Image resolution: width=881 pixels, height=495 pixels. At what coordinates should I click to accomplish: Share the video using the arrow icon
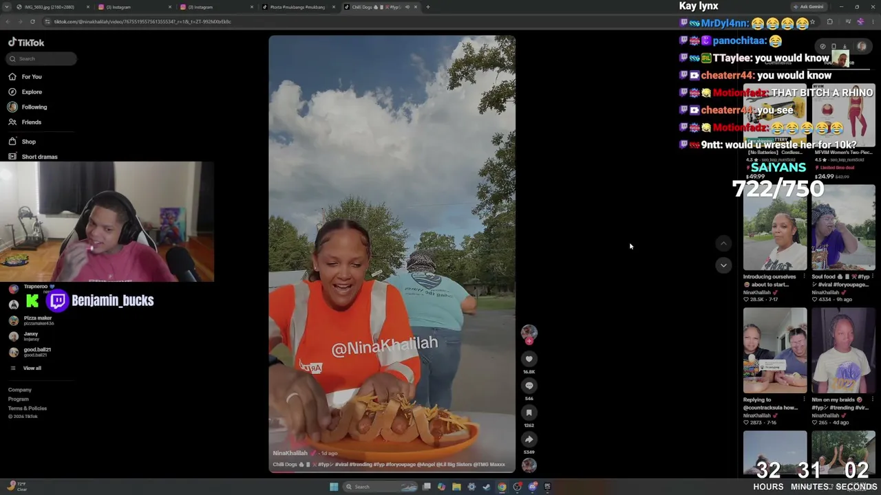pos(529,439)
